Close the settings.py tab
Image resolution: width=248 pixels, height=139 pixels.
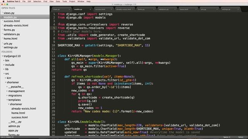pos(238,9)
